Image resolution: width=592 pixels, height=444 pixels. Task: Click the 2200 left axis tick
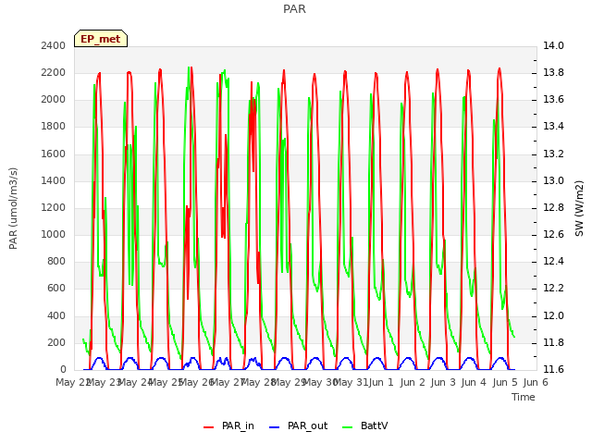point(54,72)
